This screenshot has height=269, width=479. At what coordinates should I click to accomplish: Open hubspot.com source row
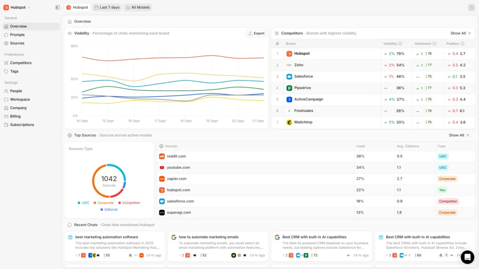pyautogui.click(x=316, y=190)
